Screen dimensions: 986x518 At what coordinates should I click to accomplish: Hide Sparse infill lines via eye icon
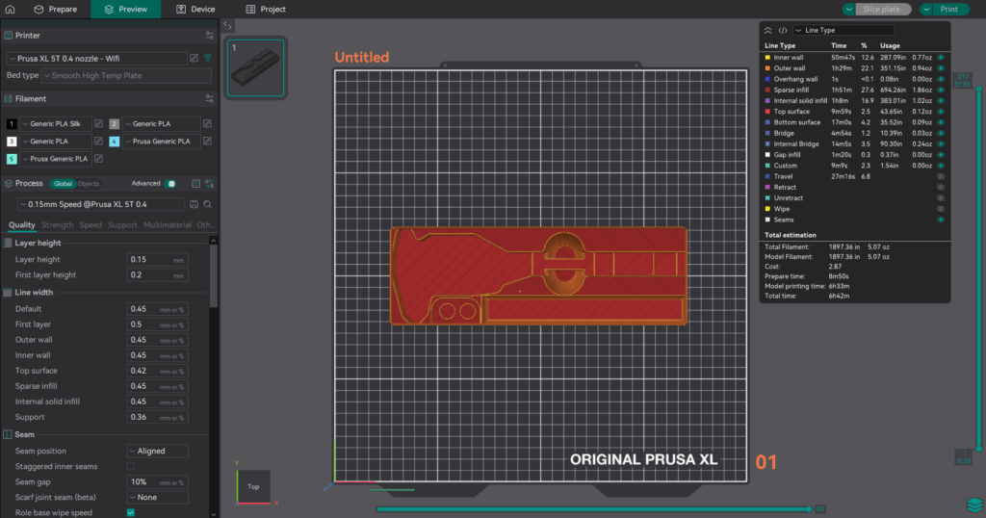(x=940, y=89)
